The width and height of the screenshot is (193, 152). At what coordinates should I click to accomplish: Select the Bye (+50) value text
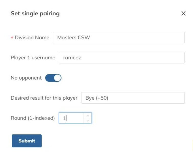coord(97,98)
